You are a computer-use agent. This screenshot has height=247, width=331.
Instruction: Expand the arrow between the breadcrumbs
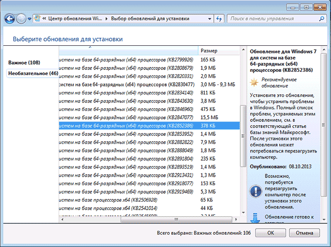[x=106, y=19]
